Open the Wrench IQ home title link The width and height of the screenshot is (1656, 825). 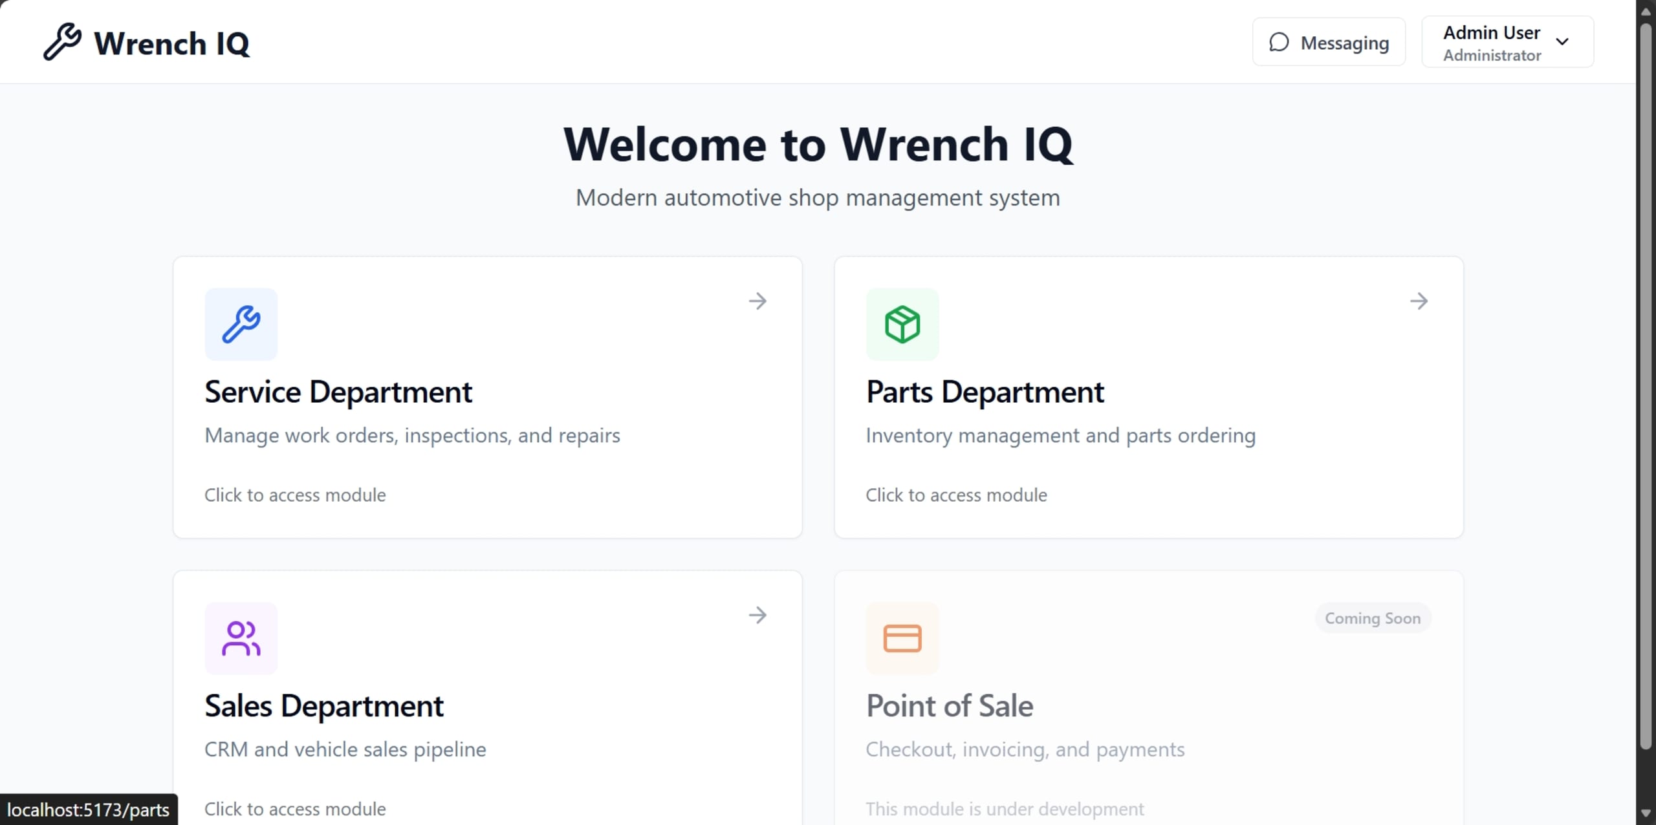click(171, 43)
